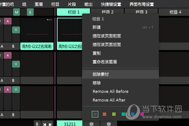Viewport: 189px width, 126px height.
Task: Toggle A audio on second layer
Action: 8,55
